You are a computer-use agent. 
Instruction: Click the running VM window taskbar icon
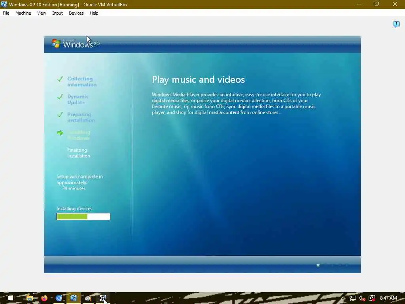click(x=102, y=298)
